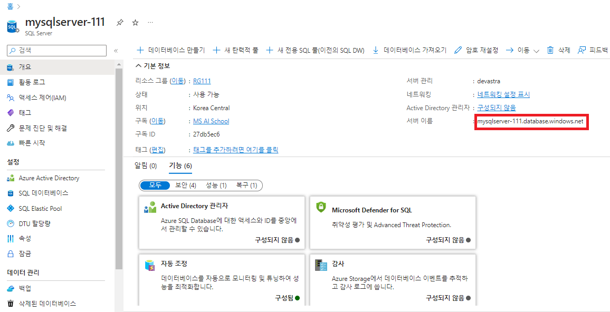This screenshot has width=610, height=312.
Task: Click 암호 재설정 pencil button
Action: click(476, 50)
